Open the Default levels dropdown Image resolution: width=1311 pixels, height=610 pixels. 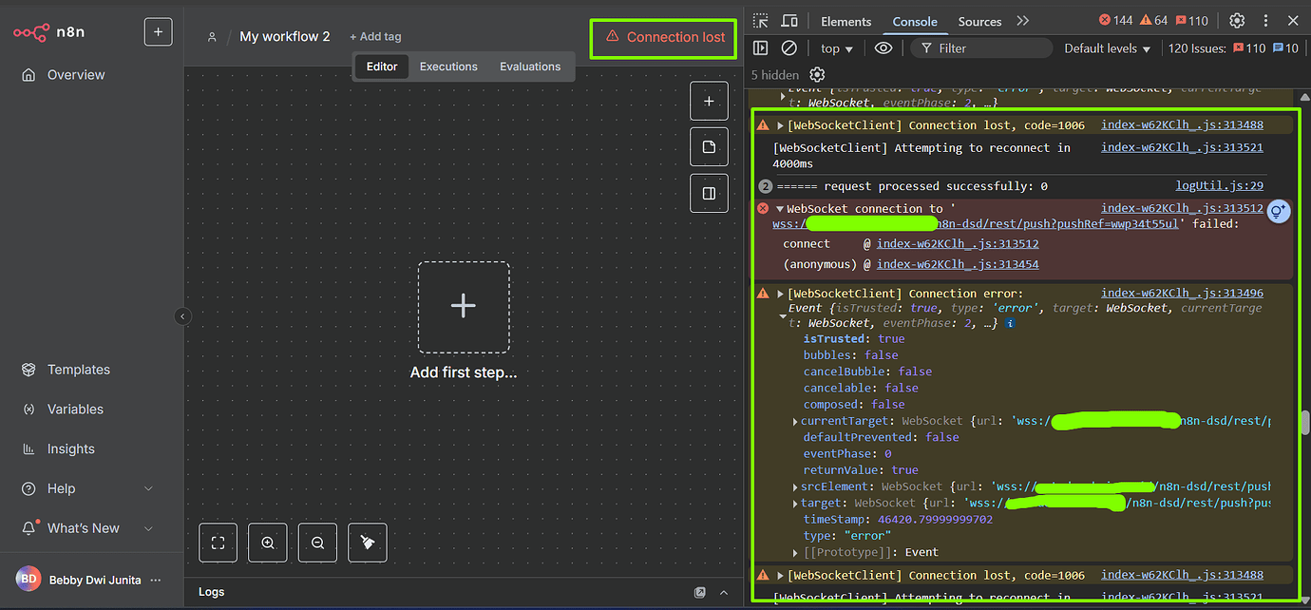(x=1106, y=48)
